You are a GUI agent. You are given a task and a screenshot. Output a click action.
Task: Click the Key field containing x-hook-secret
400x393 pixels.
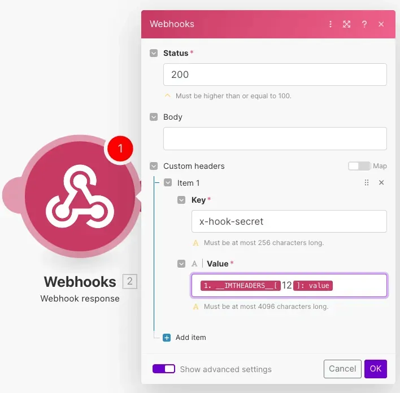pyautogui.click(x=289, y=221)
